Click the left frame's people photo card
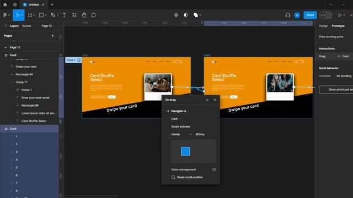353x198 pixels. [x=158, y=87]
